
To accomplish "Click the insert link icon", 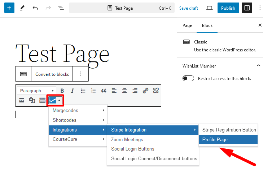I will pyautogui.click(x=145, y=91).
